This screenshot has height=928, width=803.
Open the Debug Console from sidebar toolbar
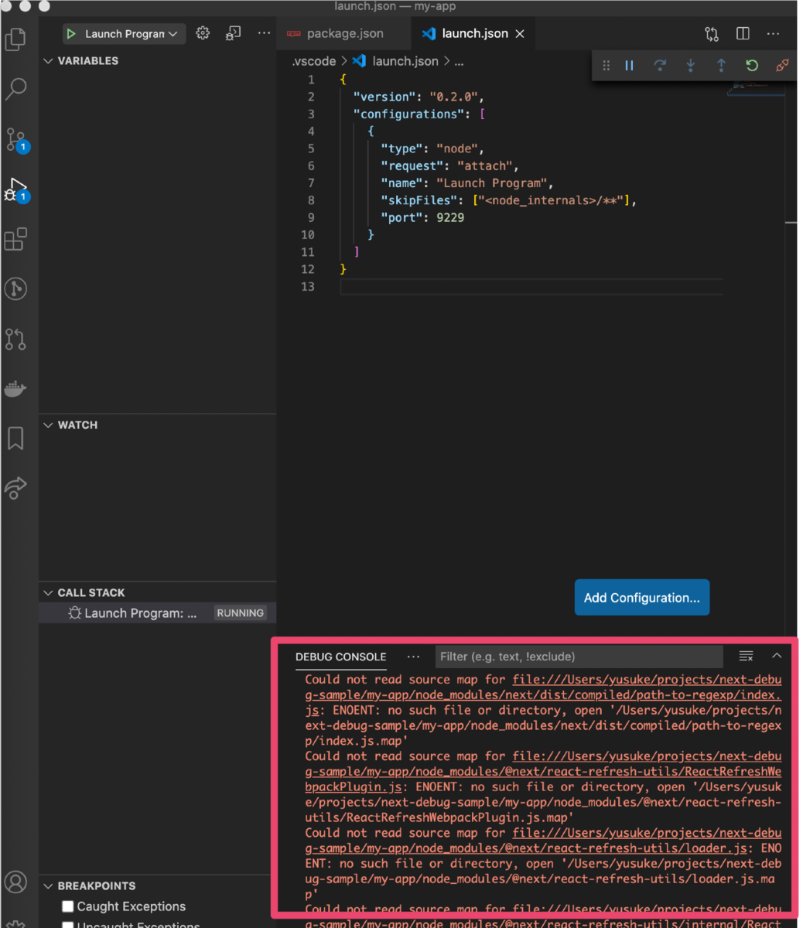233,33
